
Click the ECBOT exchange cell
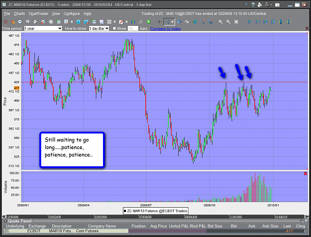point(34,231)
